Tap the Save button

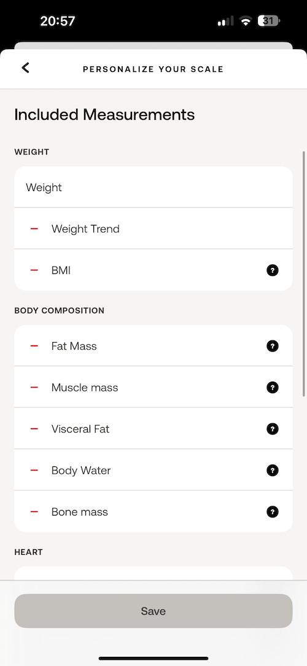[153, 611]
